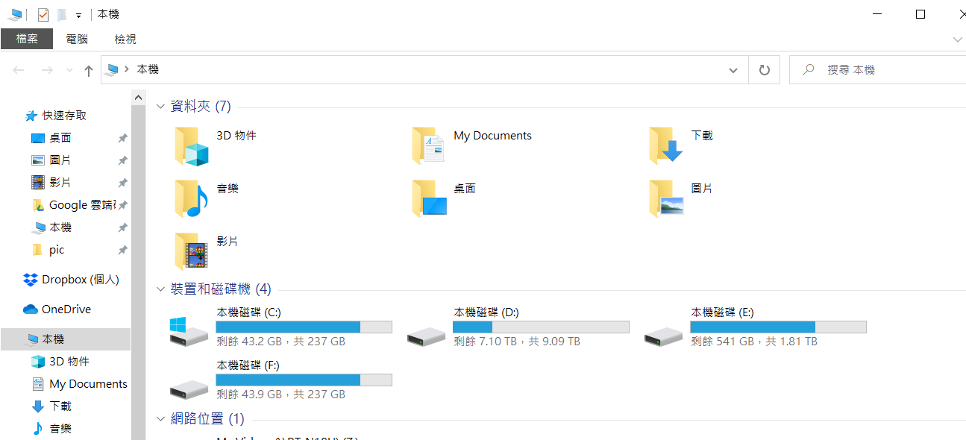The height and width of the screenshot is (440, 966).
Task: Click the Dropbox (個人) sidebar icon
Action: click(x=31, y=280)
